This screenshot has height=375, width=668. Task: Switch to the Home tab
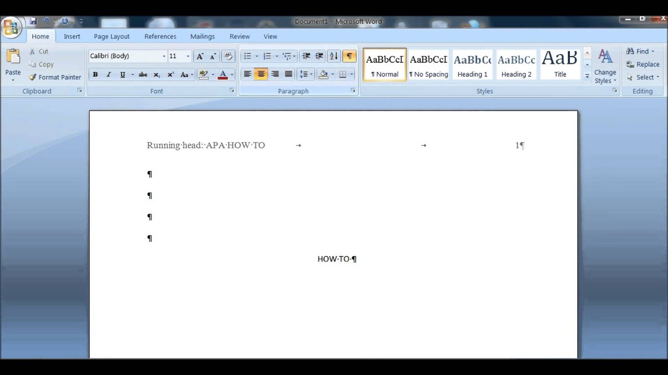point(40,36)
